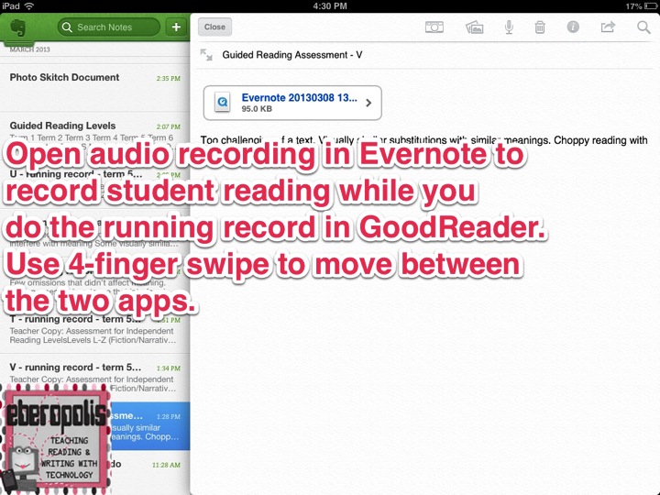Open V - running record - term 5 note

(95, 378)
